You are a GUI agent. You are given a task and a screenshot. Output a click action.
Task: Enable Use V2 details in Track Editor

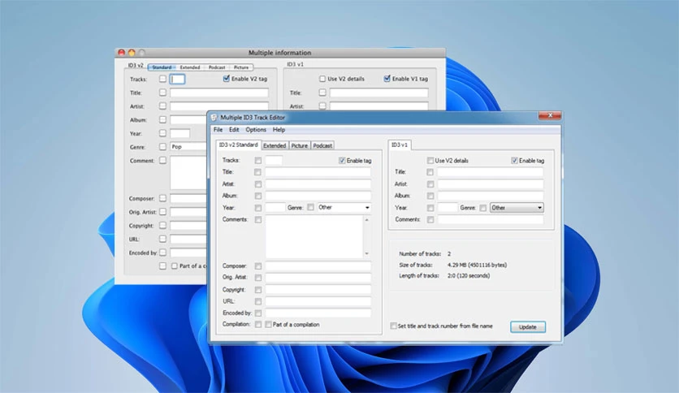pos(430,161)
